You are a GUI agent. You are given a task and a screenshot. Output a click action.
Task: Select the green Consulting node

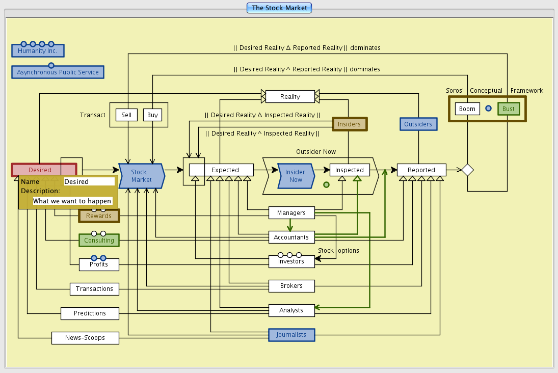click(99, 241)
